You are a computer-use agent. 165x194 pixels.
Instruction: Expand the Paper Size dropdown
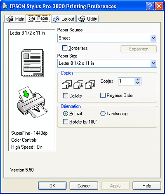tap(107, 63)
